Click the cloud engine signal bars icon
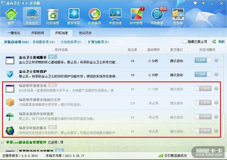The width and height of the screenshot is (227, 160). [x=161, y=155]
